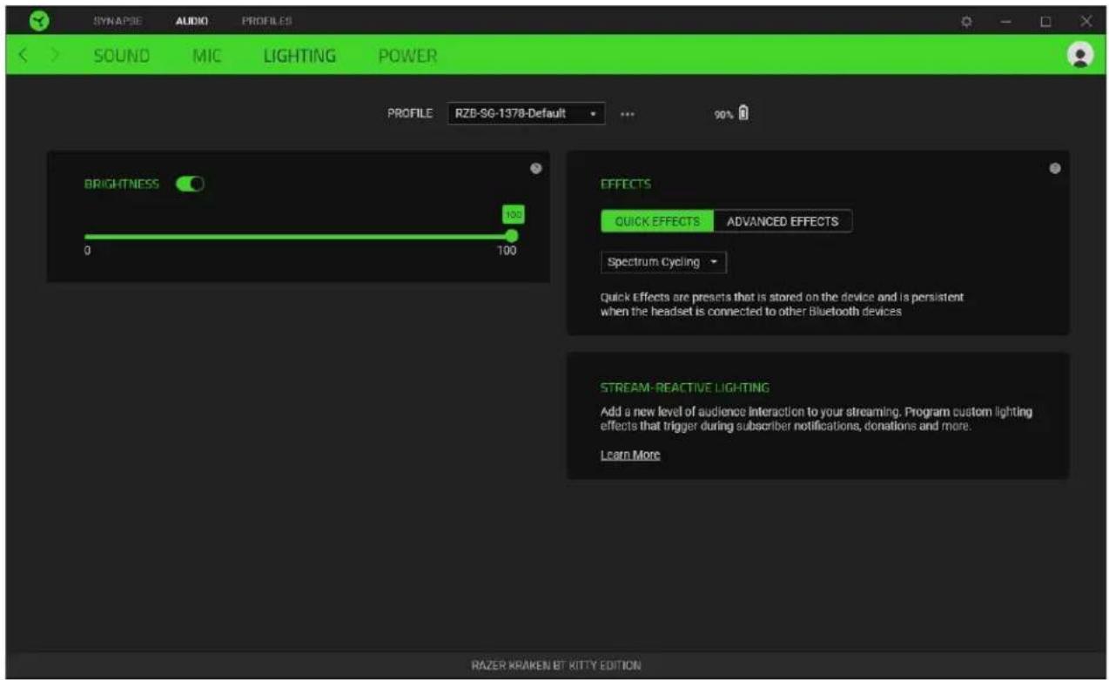The image size is (1109, 680).
Task: Click the Razer logo icon
Action: [x=37, y=20]
